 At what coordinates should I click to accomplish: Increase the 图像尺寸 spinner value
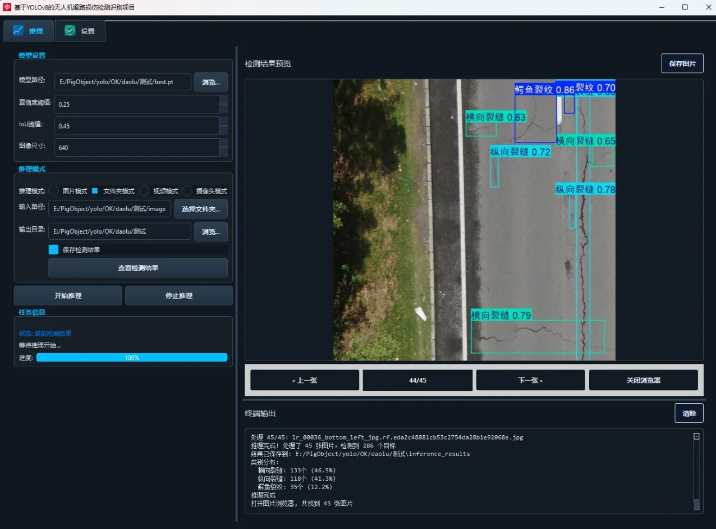click(x=223, y=143)
